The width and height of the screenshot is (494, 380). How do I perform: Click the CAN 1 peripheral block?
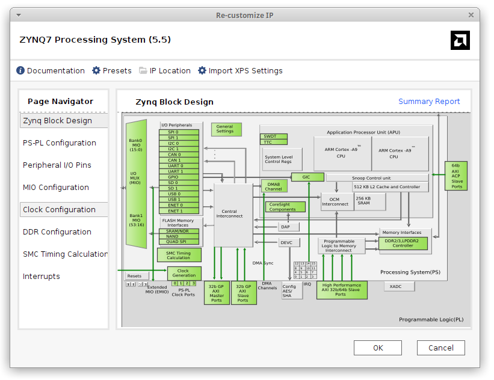[179, 161]
